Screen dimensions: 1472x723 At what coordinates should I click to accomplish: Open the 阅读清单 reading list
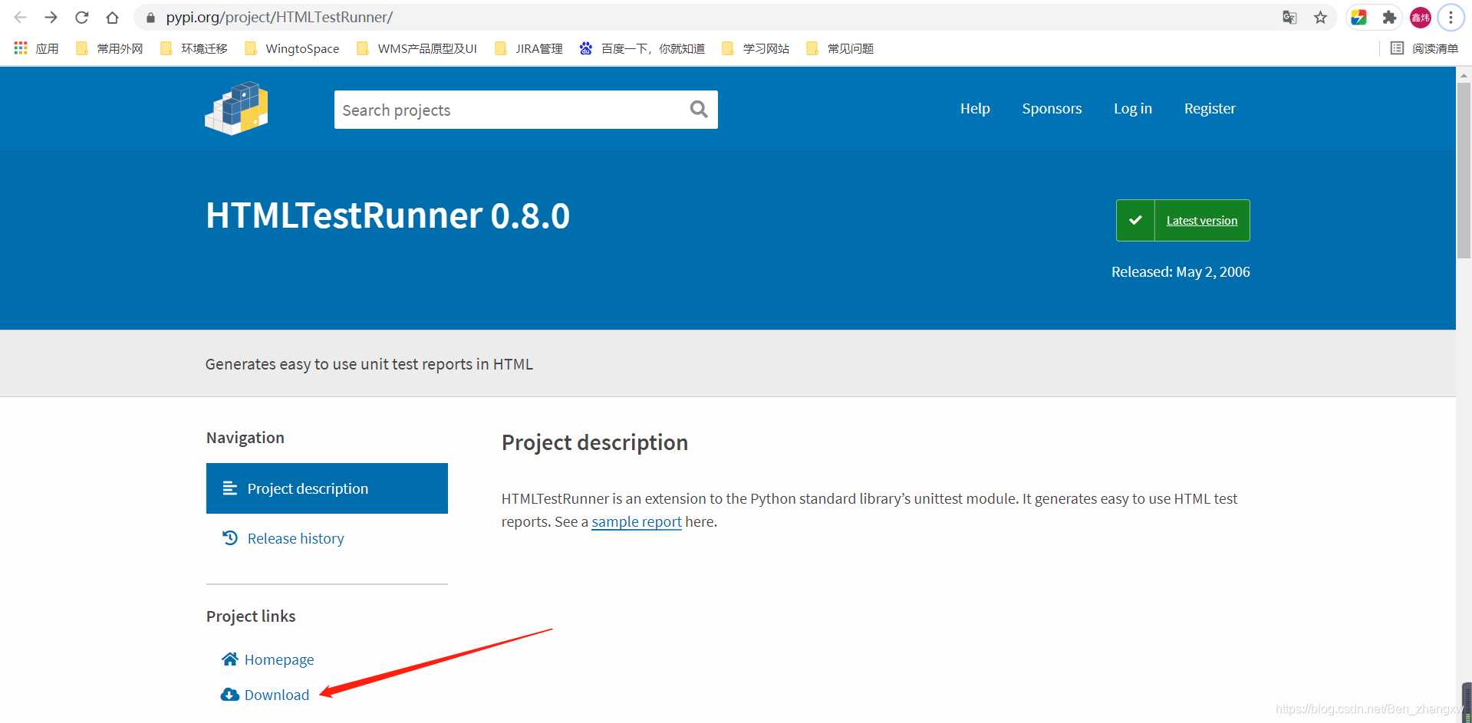[1424, 48]
